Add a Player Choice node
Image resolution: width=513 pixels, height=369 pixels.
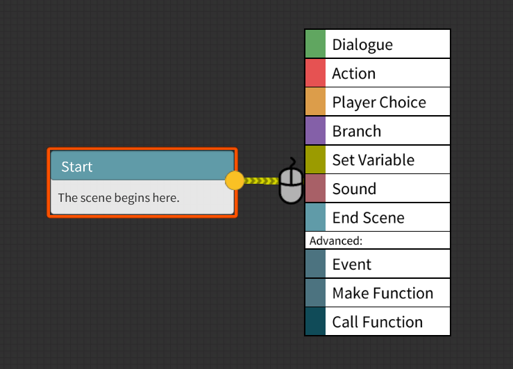point(387,102)
